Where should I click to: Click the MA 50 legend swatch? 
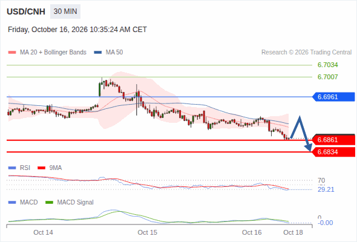coord(98,53)
